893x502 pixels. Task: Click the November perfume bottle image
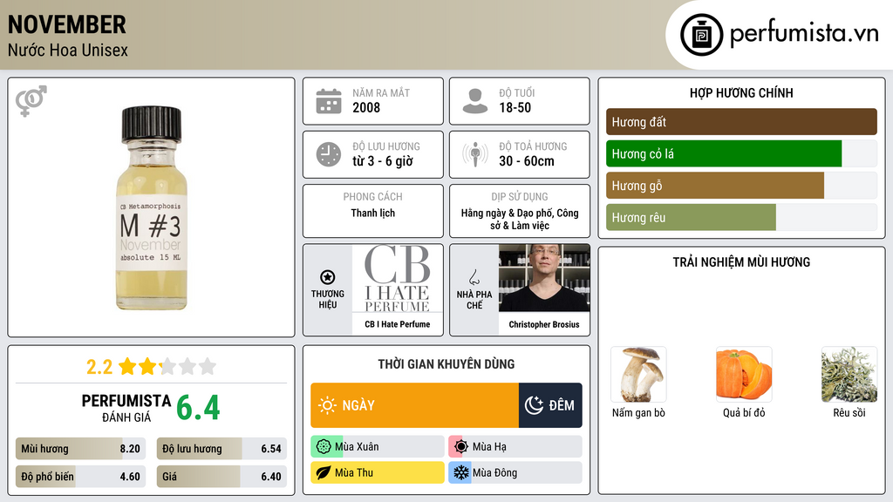pos(151,207)
